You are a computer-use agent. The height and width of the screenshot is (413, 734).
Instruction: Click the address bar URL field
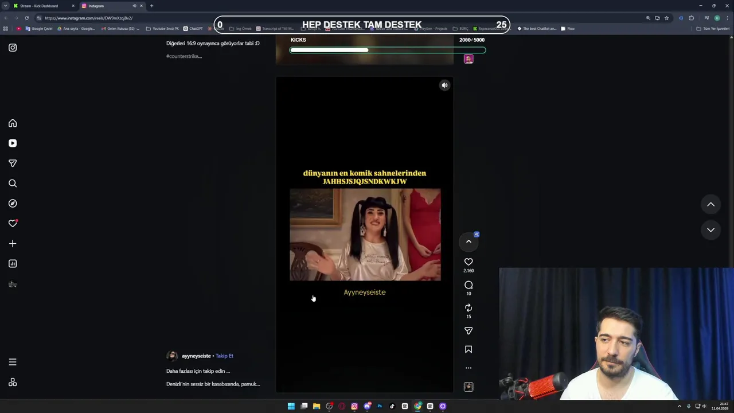tap(344, 18)
